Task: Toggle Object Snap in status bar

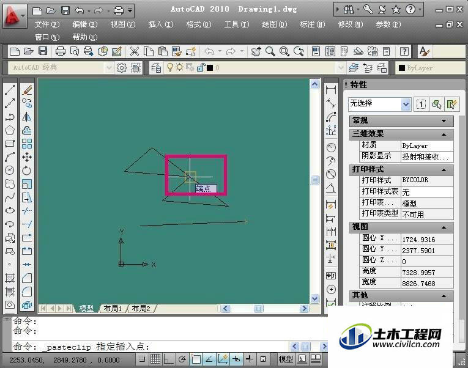Action: point(196,359)
